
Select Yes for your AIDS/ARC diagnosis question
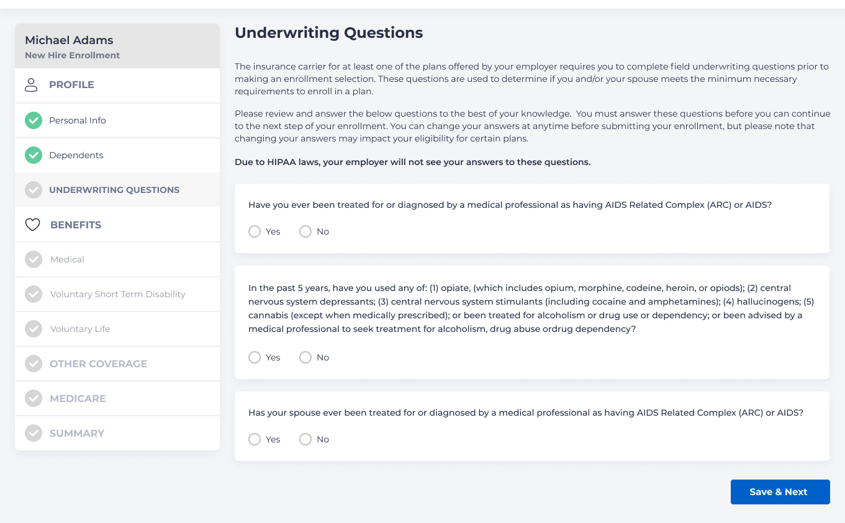click(x=255, y=231)
